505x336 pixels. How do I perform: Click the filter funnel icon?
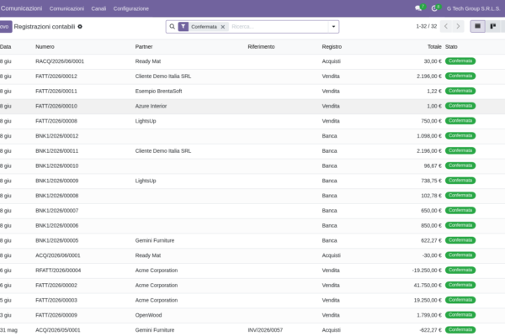coord(183,27)
